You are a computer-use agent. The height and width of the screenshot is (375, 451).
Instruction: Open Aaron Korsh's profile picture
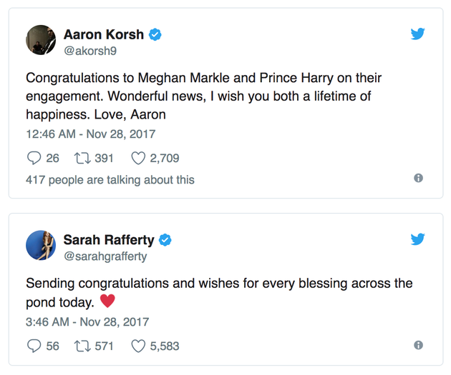point(41,40)
